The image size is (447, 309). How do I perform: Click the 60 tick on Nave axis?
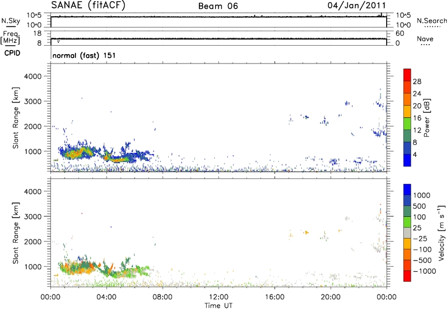click(x=400, y=33)
